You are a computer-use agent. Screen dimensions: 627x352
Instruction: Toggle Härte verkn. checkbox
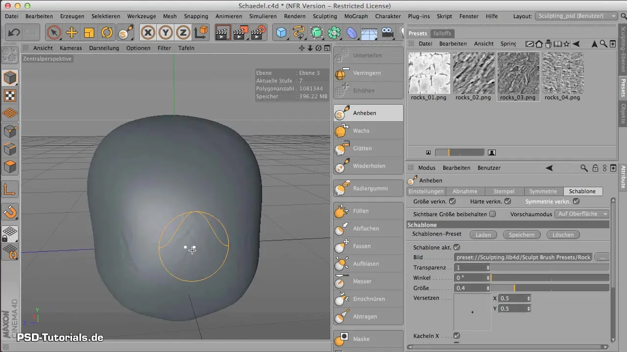pos(507,201)
